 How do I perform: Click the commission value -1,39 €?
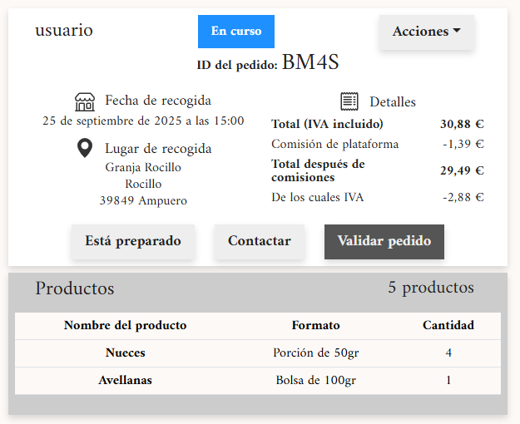click(463, 144)
